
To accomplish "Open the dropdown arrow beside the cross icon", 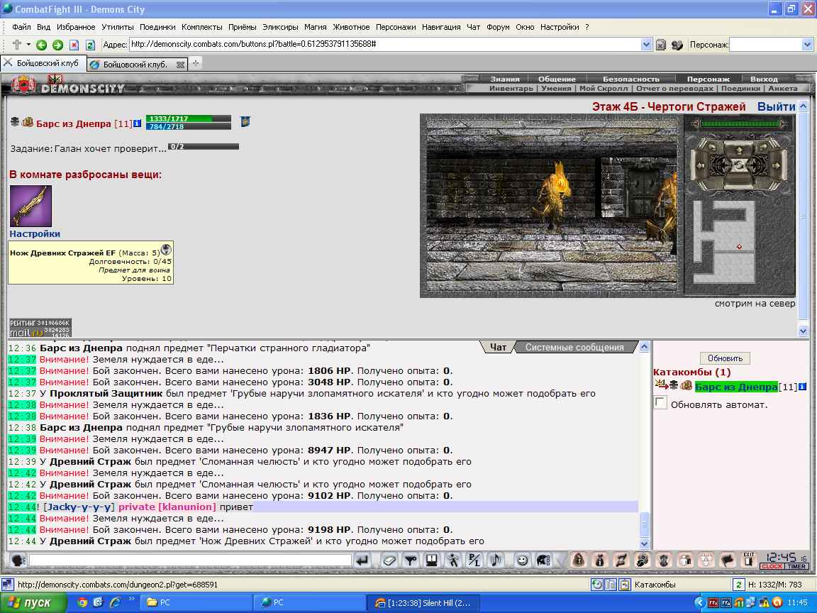I will coord(28,44).
